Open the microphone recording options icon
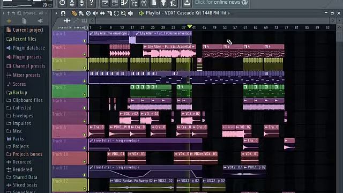 81,3
